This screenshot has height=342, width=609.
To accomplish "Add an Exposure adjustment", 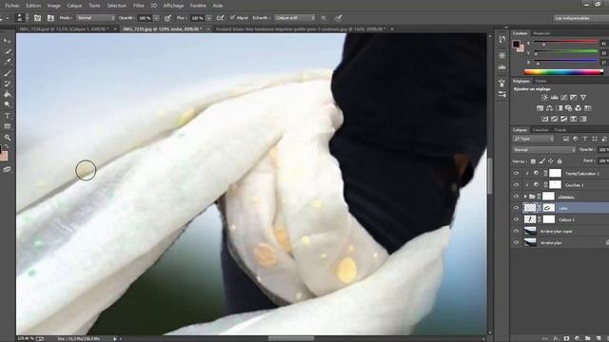I will pos(573,97).
